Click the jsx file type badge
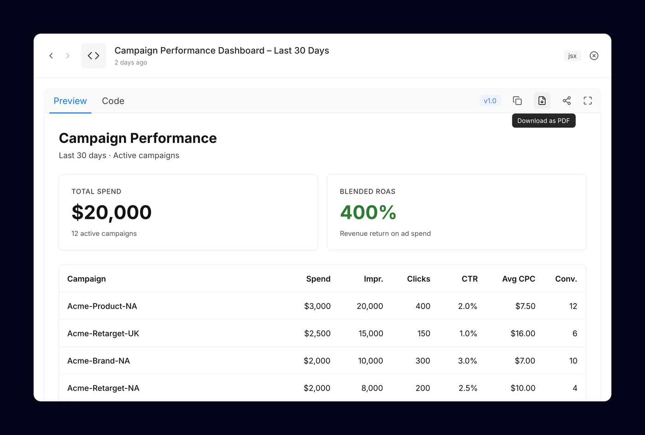The width and height of the screenshot is (645, 435). (572, 56)
